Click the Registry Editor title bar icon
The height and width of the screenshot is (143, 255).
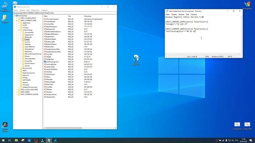15,7
